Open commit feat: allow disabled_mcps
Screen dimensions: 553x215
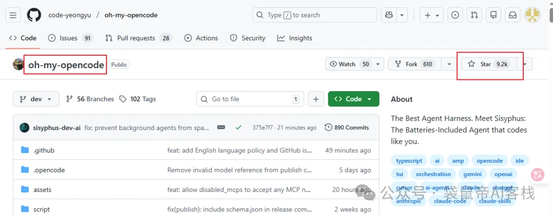pyautogui.click(x=240, y=189)
